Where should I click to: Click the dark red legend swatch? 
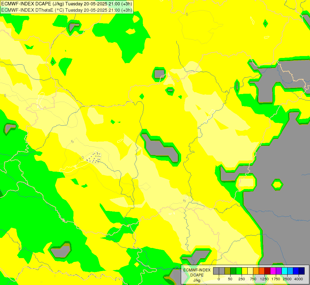click(x=268, y=271)
